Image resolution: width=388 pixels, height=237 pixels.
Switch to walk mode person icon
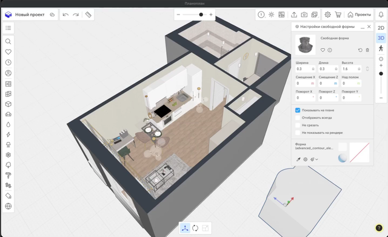coord(381,48)
